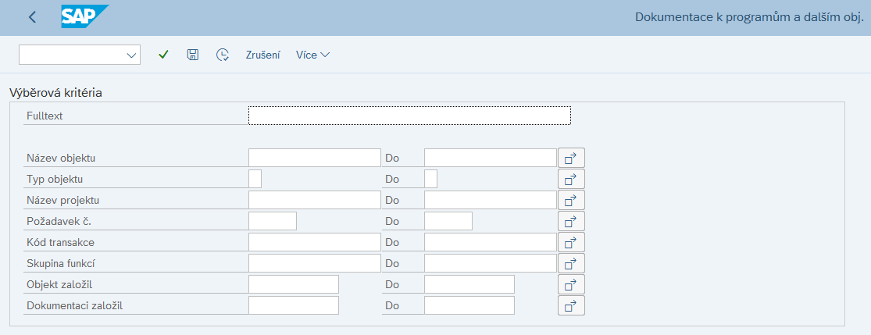Click the Zrušení button

point(262,55)
